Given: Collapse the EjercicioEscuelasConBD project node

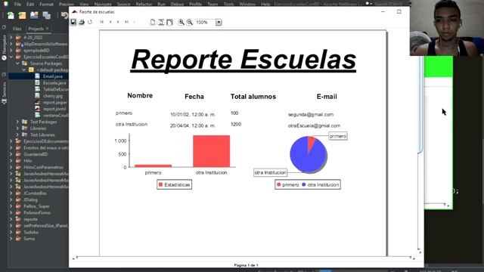Looking at the screenshot, I should 11,57.
